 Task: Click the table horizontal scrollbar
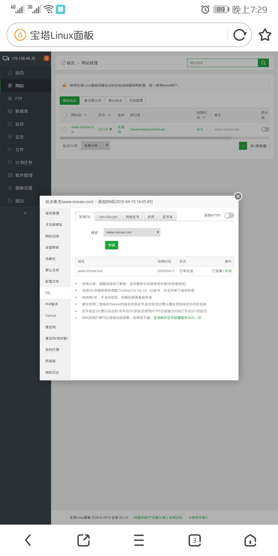click(146, 138)
